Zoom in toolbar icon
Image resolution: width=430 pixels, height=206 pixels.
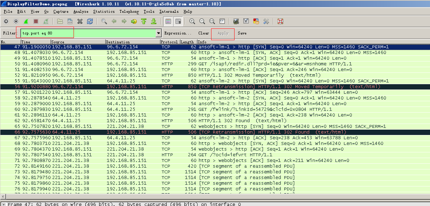point(192,21)
